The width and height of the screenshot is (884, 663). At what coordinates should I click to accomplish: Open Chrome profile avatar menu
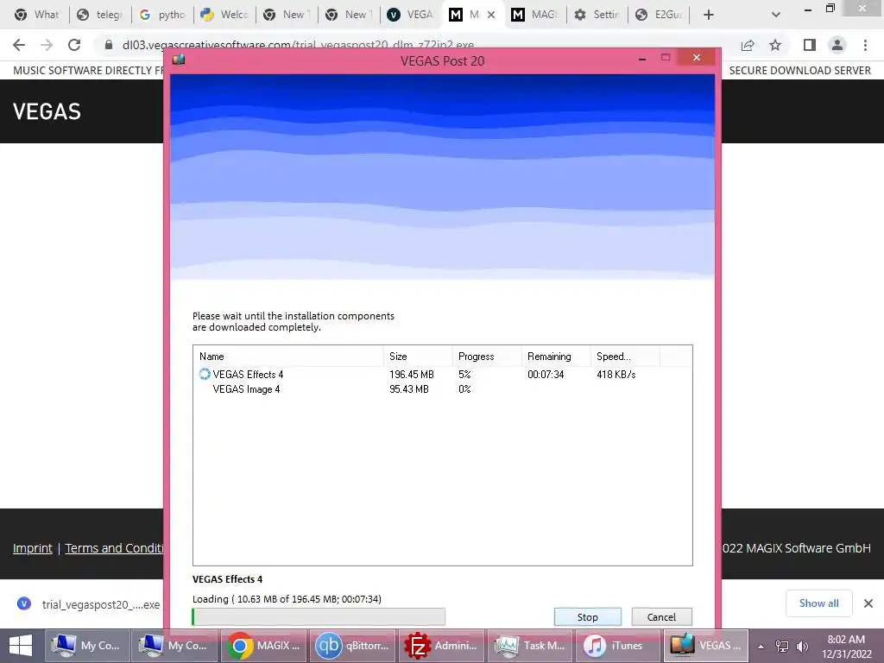coord(837,45)
